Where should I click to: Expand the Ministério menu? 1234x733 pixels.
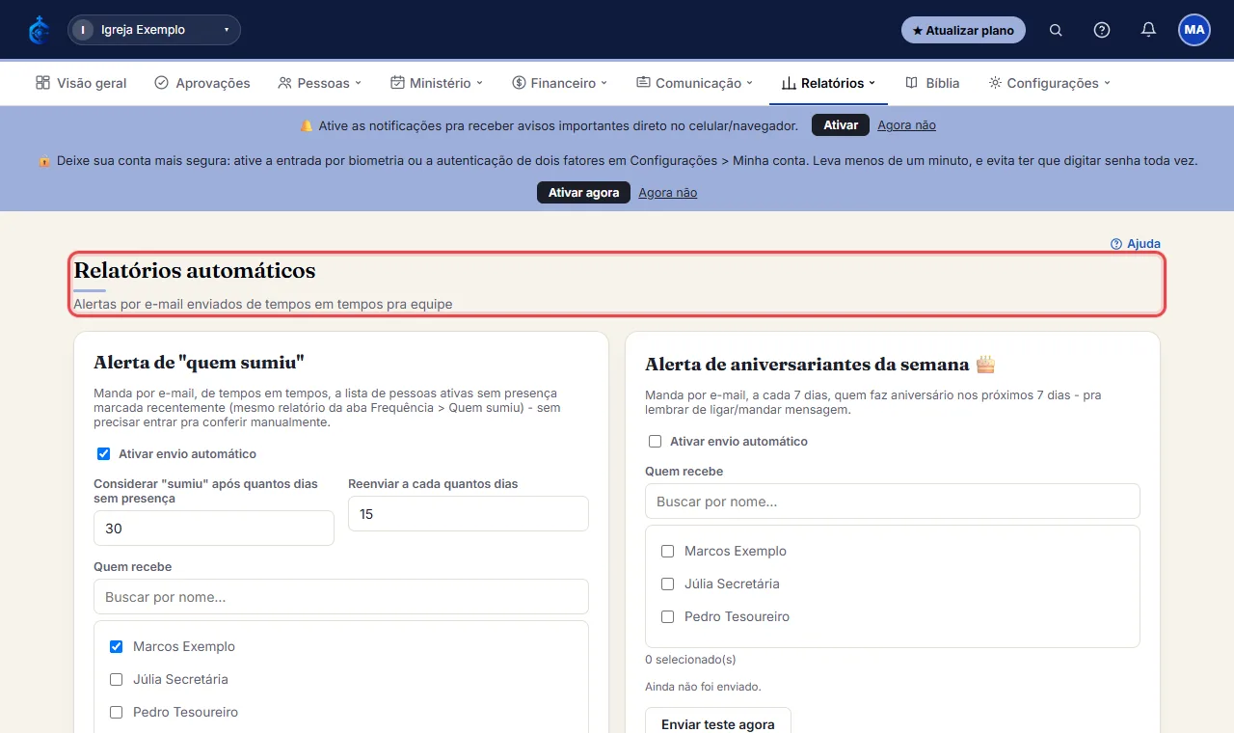(437, 83)
